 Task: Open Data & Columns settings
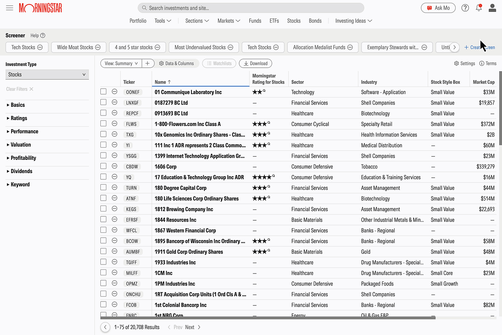click(176, 64)
